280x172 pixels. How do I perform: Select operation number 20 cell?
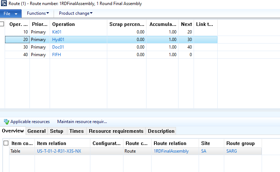coord(17,40)
